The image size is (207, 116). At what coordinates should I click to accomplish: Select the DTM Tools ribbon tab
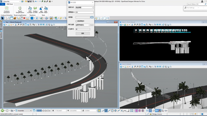tap(10, 4)
